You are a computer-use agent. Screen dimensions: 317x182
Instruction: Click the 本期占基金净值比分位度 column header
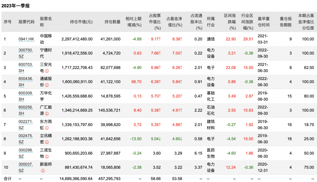pyautogui.click(x=306, y=22)
